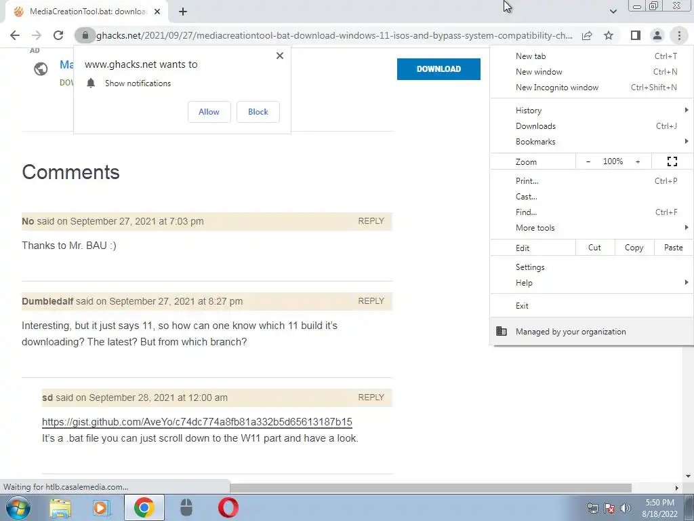Viewport: 694px width, 521px height.
Task: Choose Print... from the menu
Action: click(x=592, y=180)
